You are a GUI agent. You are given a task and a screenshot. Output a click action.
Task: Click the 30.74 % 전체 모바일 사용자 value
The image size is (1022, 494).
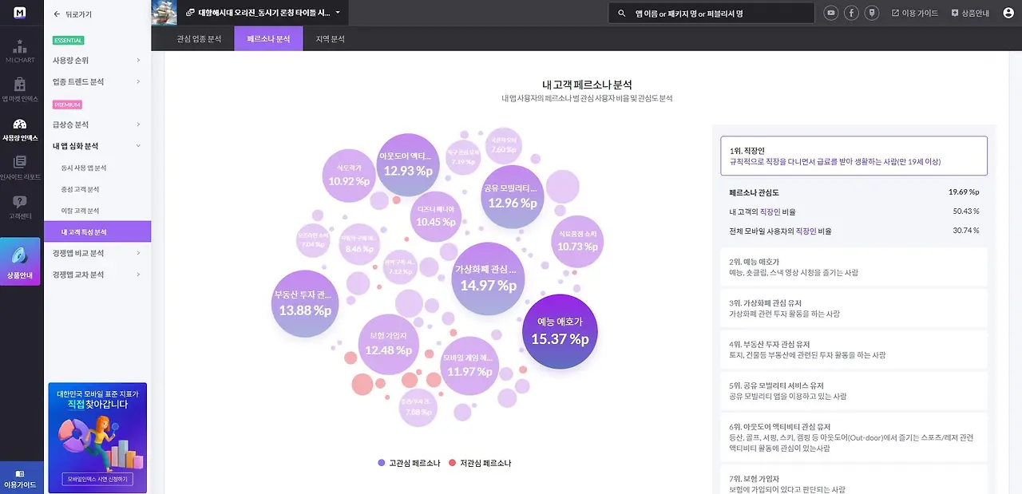tap(965, 231)
